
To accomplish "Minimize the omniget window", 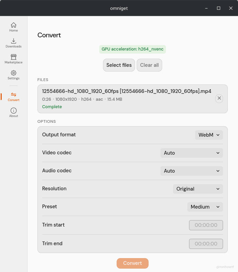I will click(206, 8).
